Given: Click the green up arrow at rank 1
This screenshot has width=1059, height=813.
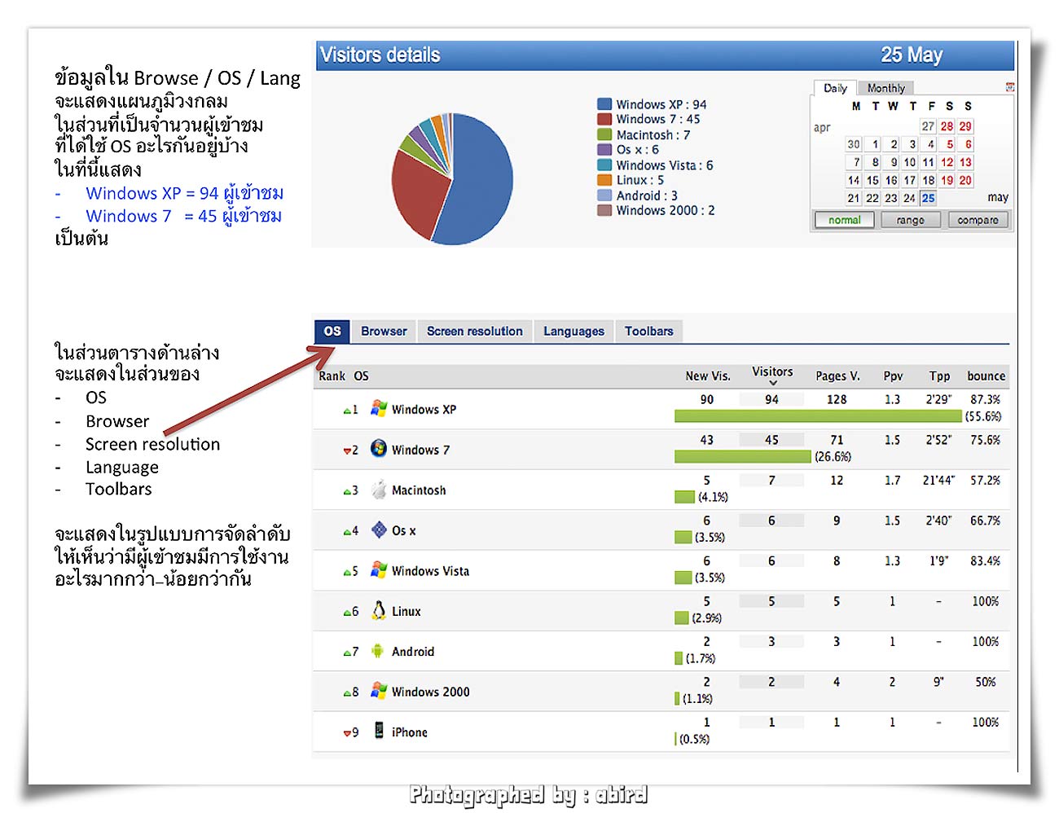Looking at the screenshot, I should tap(347, 411).
